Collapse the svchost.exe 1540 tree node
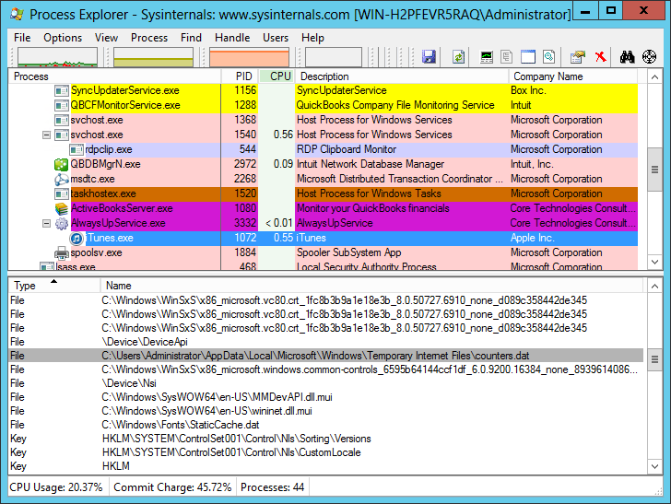 (x=46, y=135)
